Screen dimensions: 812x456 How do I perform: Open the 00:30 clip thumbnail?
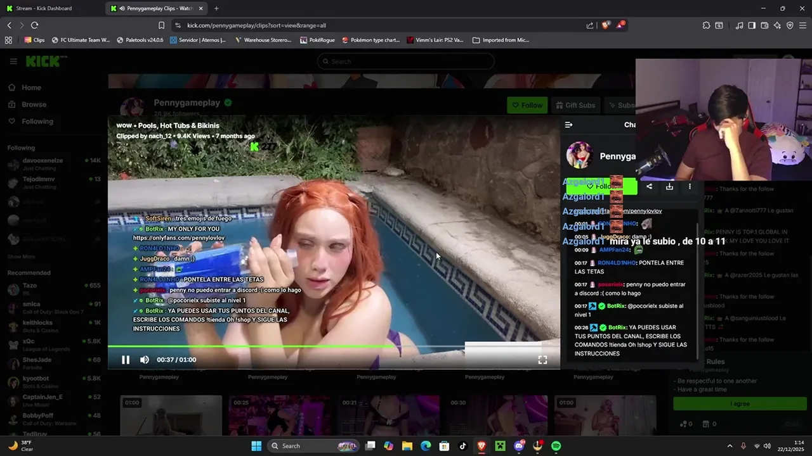497,415
